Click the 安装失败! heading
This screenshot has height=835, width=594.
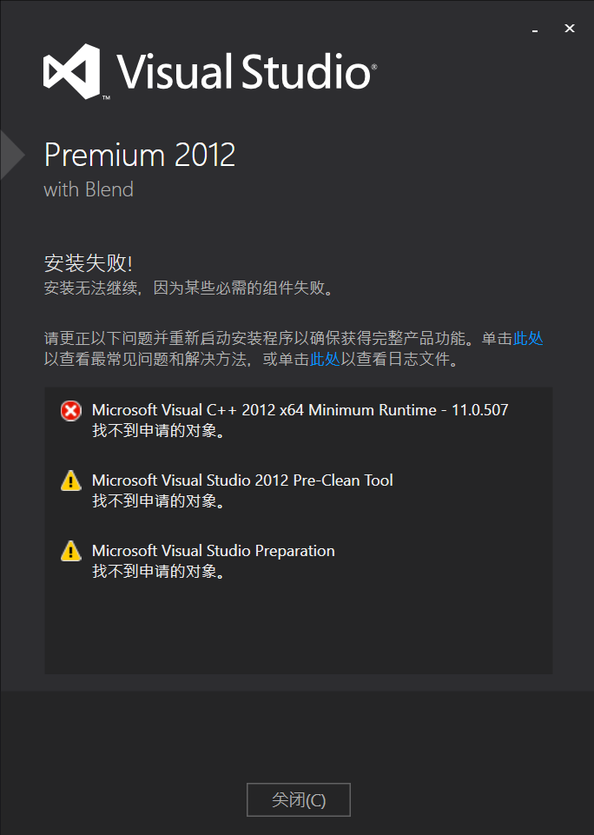click(x=89, y=263)
